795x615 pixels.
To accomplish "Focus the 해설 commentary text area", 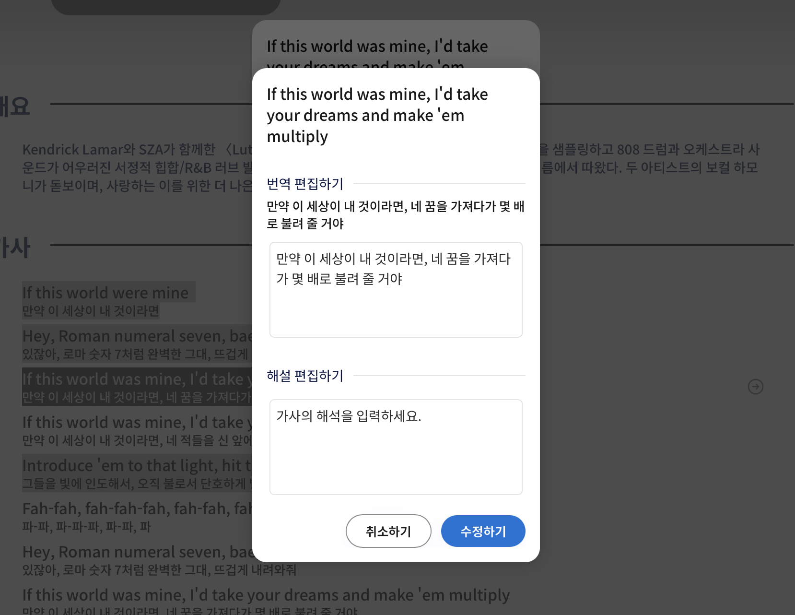I will tap(396, 447).
